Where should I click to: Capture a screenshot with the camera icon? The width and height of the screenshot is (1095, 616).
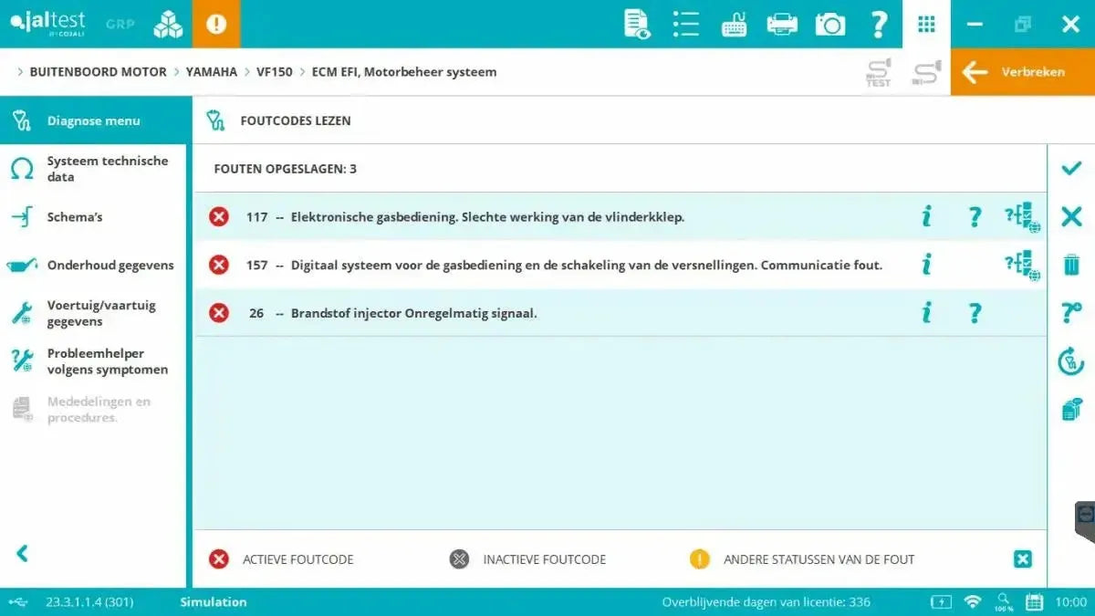tap(829, 24)
